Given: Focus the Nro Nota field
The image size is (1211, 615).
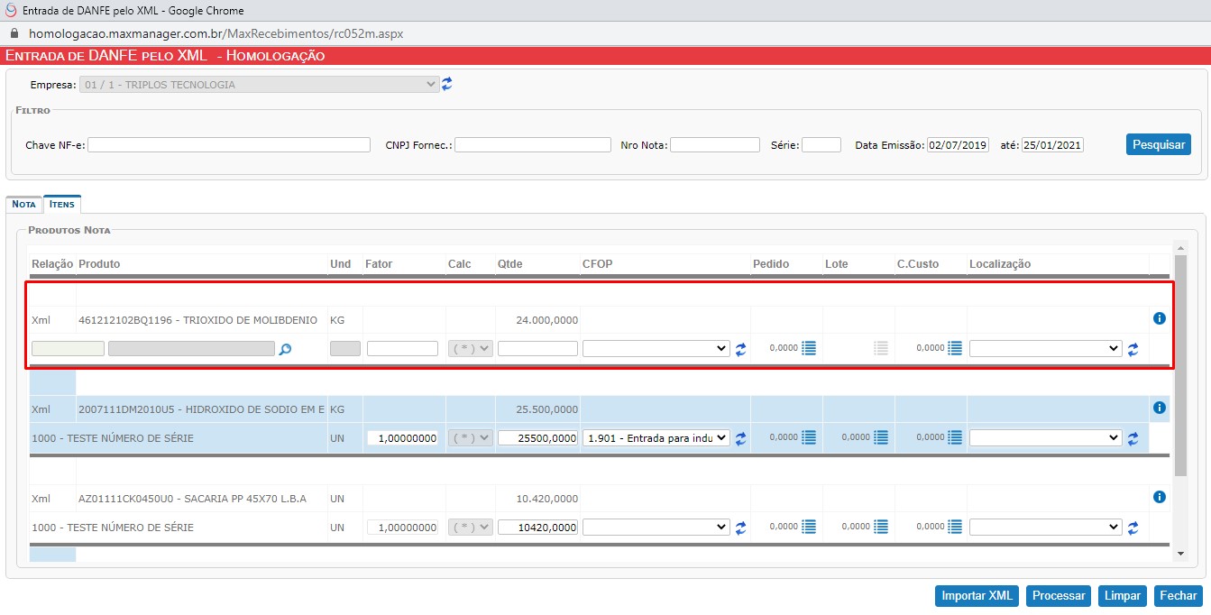Looking at the screenshot, I should [715, 145].
